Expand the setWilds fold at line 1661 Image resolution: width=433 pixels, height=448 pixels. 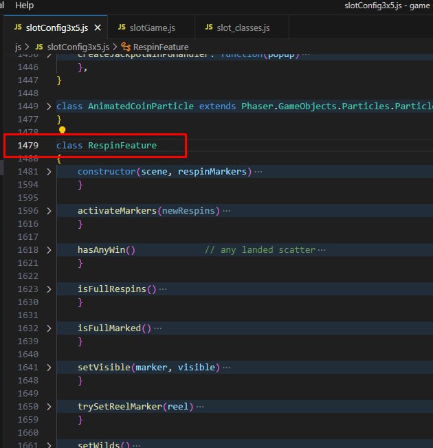pos(49,445)
